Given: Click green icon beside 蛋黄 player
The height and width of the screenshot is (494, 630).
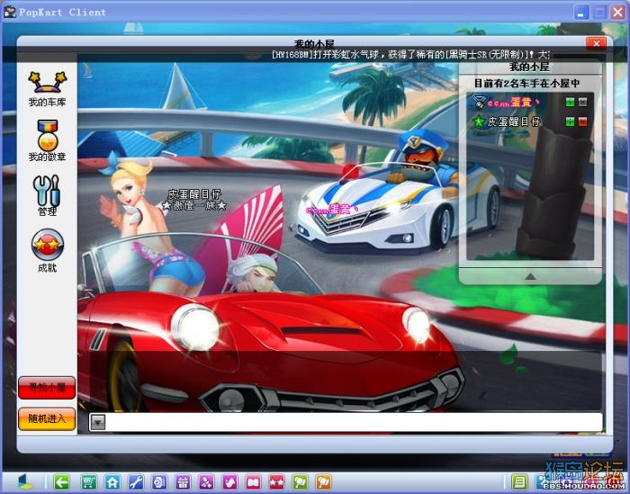Looking at the screenshot, I should [570, 102].
